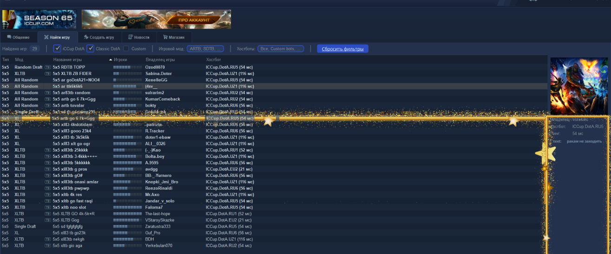Sort by Название игры column header
This screenshot has height=254, width=611.
click(x=67, y=60)
